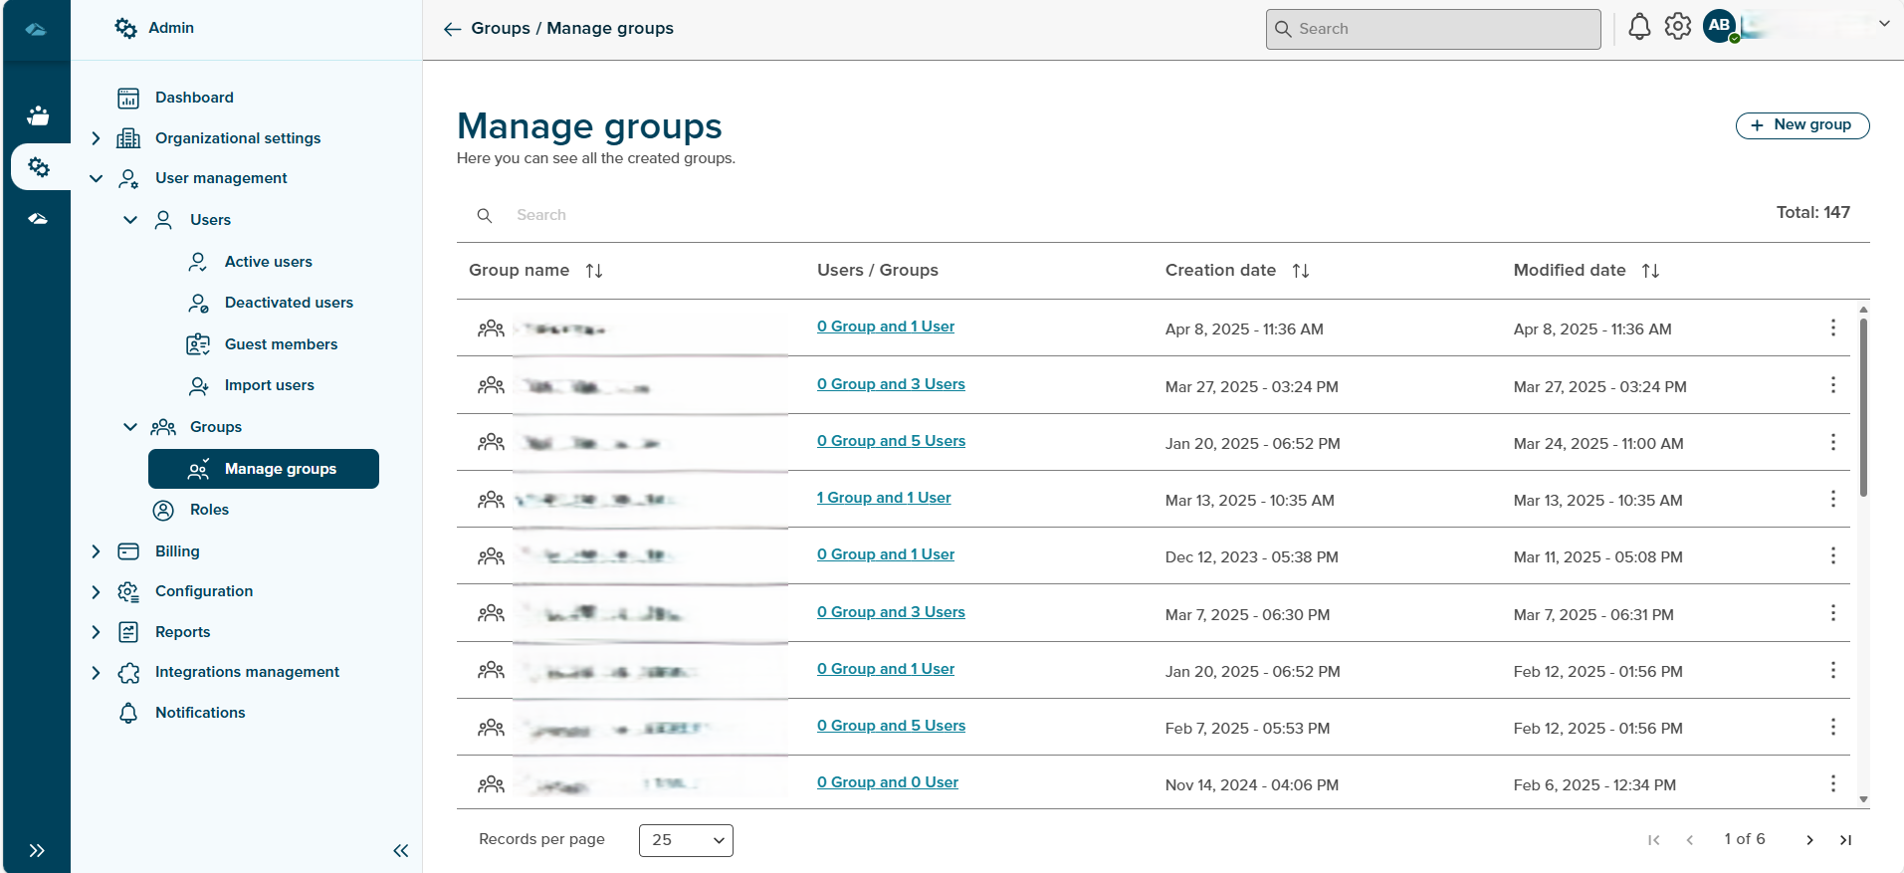This screenshot has height=873, width=1904.
Task: Open actions menu for Apr 8, 2025 group row
Action: click(x=1833, y=327)
